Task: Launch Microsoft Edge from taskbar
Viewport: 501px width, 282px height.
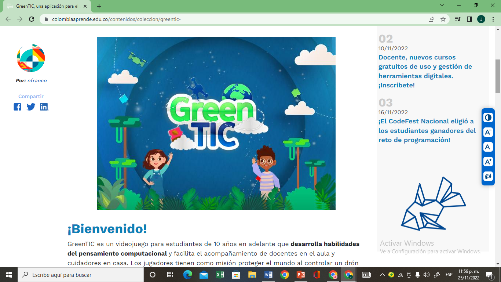Action: pyautogui.click(x=188, y=275)
